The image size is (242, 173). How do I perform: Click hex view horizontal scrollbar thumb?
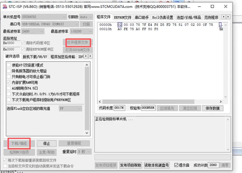pyautogui.click(x=148, y=102)
